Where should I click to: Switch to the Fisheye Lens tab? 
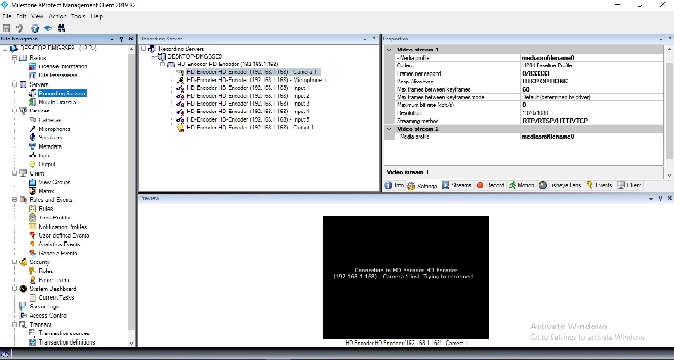click(x=561, y=185)
